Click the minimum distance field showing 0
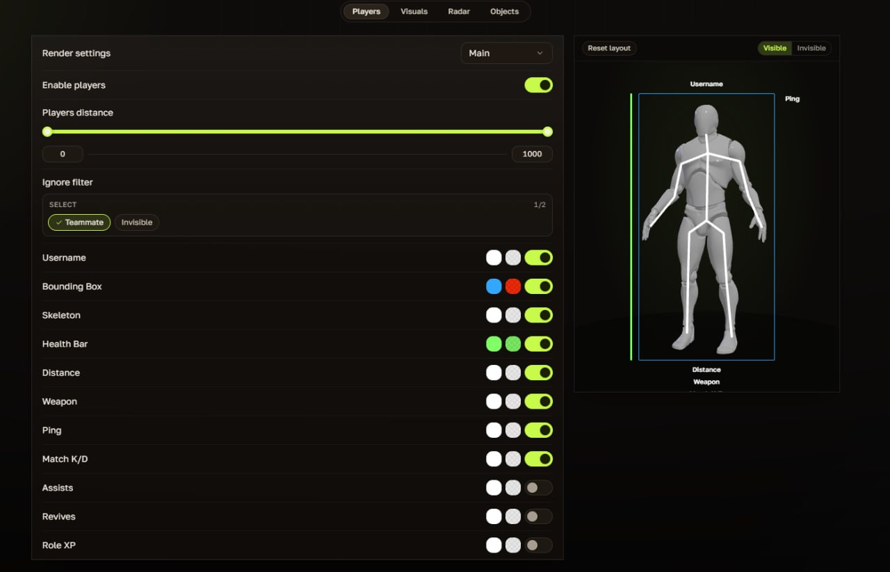The image size is (890, 572). (63, 154)
